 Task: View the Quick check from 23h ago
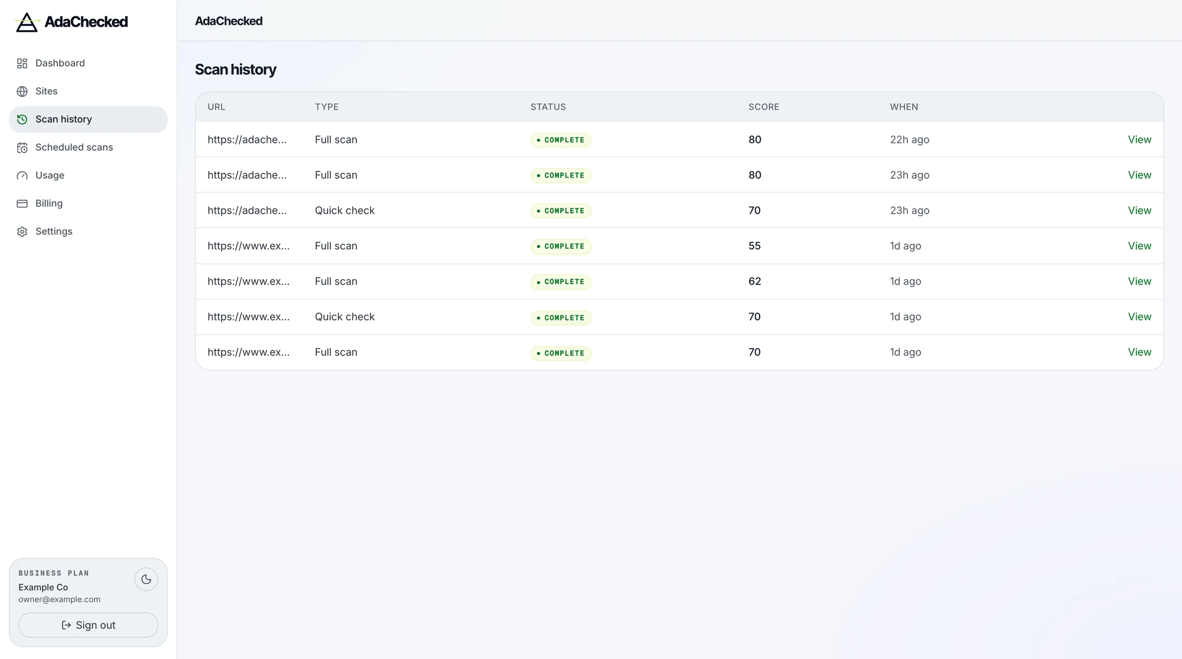[1139, 210]
